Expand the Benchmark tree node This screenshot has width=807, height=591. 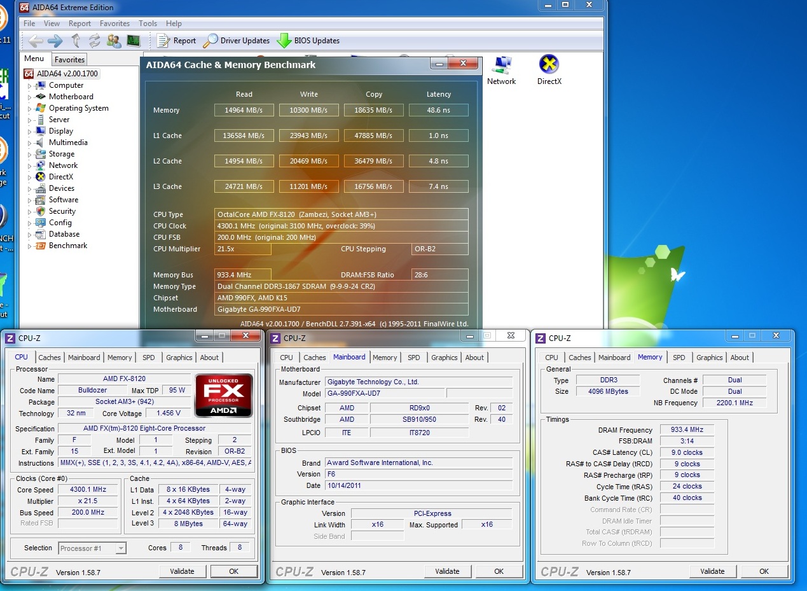pyautogui.click(x=29, y=246)
